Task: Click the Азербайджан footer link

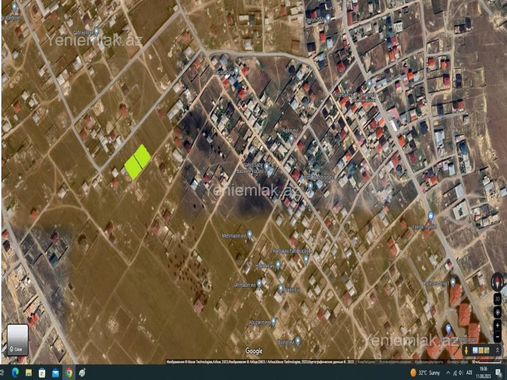Action: (x=367, y=362)
